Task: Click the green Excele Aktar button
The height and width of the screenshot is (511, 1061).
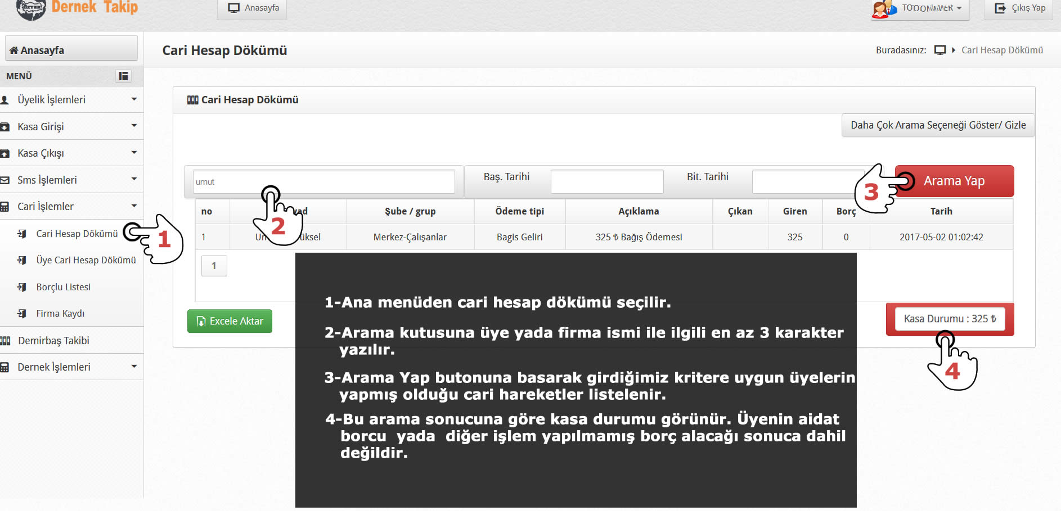Action: tap(230, 321)
